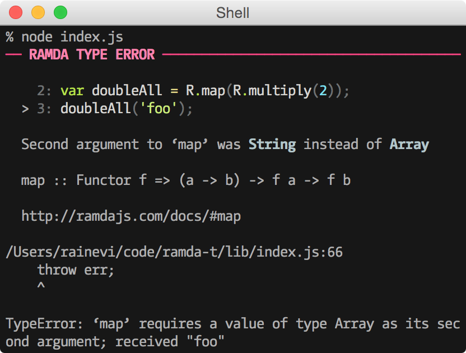Screen dimensions: 466x353
Task: Click the 'received "foo"' text
Action: coord(170,341)
